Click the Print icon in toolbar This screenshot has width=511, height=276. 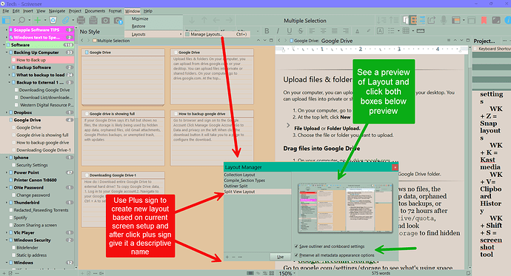click(x=81, y=20)
